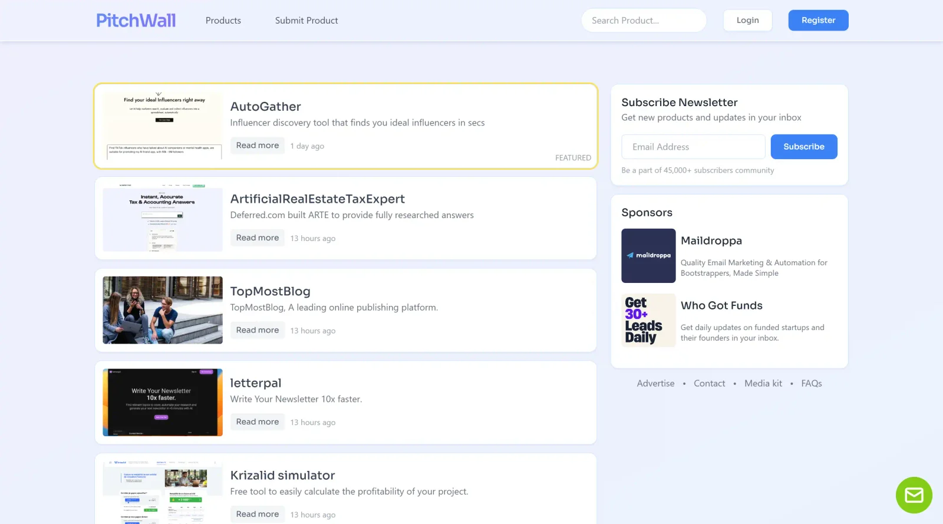Open the Maildroppa sponsor logo
The image size is (943, 524).
[x=648, y=256]
